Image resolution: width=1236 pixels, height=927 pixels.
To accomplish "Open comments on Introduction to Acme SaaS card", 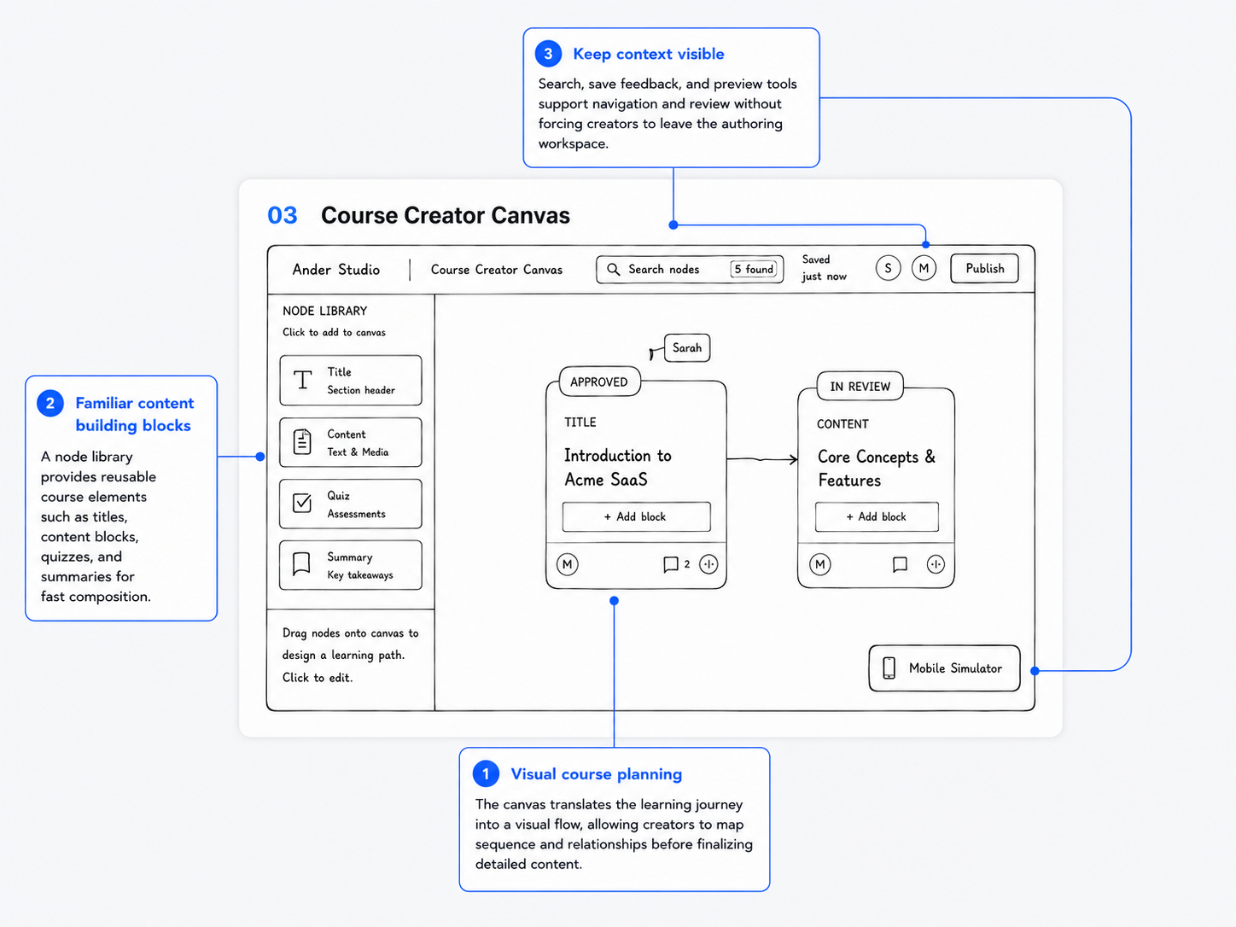I will (671, 564).
